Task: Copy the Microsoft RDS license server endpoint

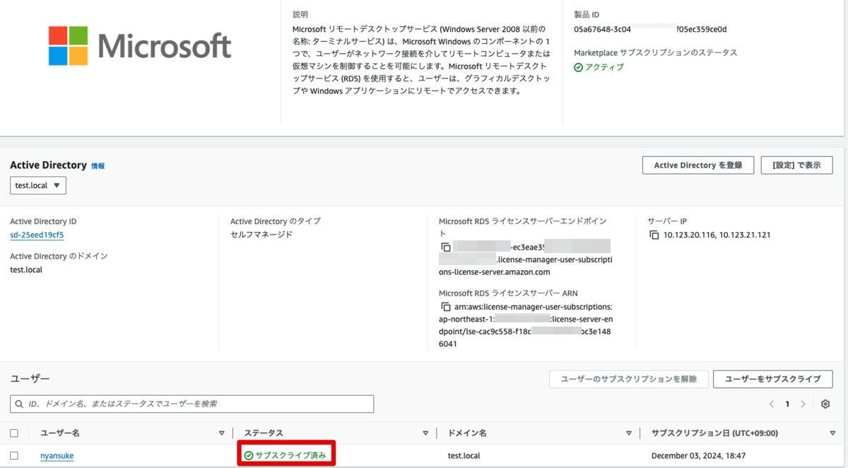Action: tap(445, 247)
